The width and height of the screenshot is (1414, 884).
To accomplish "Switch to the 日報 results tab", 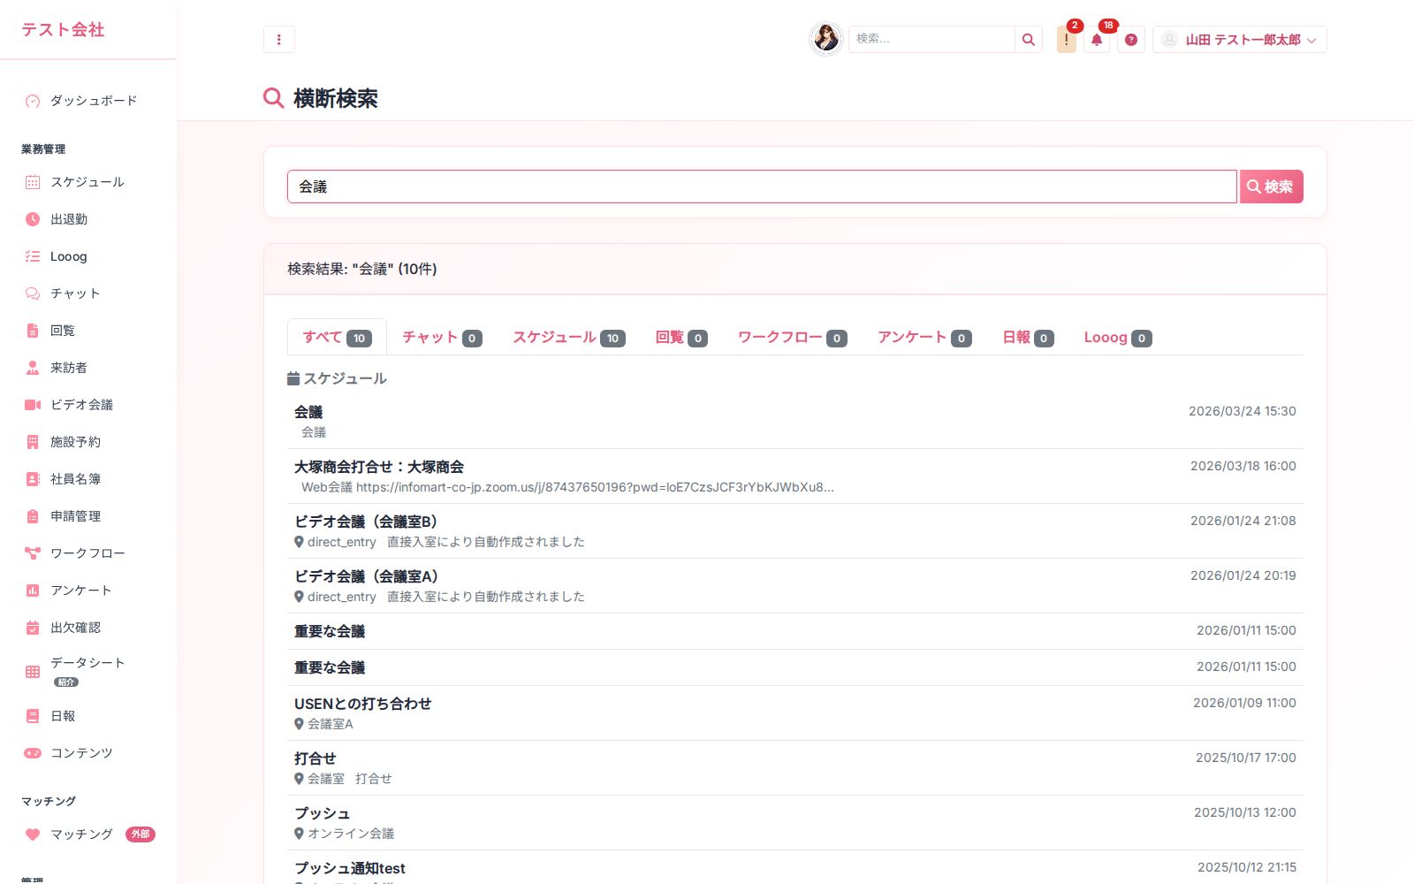I will pos(1028,337).
